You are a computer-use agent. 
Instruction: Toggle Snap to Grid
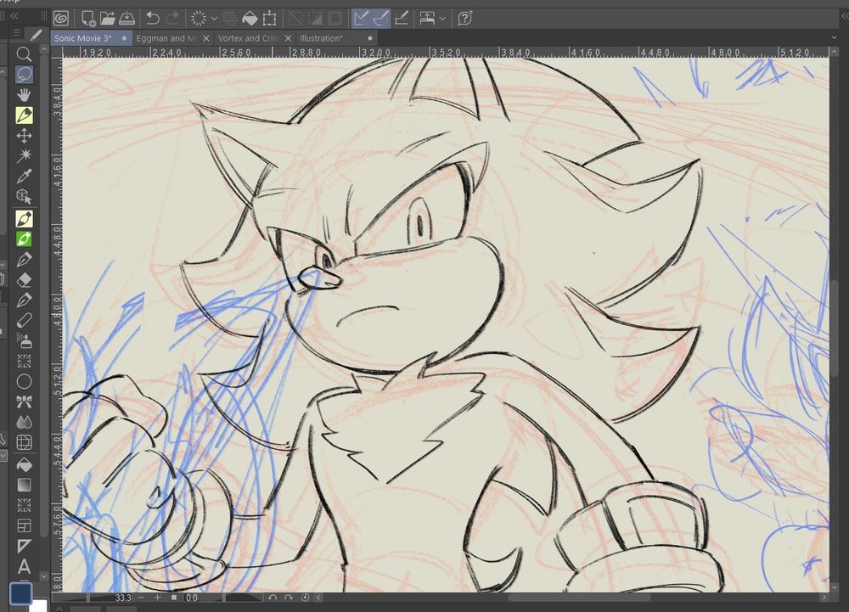[x=402, y=19]
